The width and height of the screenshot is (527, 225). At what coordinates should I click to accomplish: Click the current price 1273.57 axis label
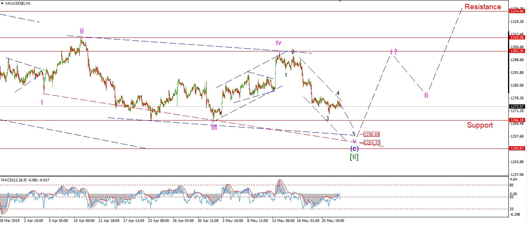tap(517, 107)
